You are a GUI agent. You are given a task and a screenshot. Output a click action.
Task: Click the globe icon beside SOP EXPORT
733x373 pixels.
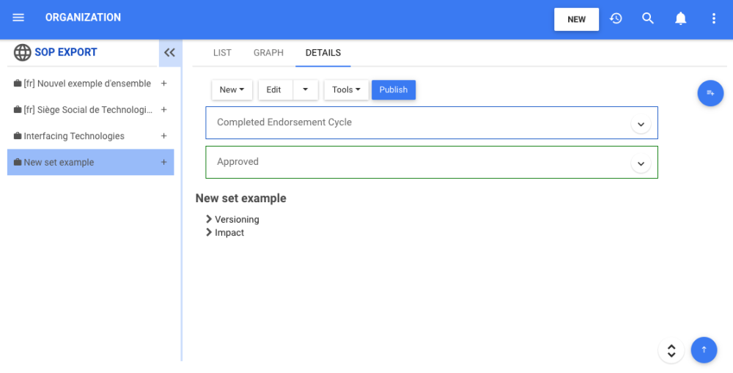click(23, 53)
